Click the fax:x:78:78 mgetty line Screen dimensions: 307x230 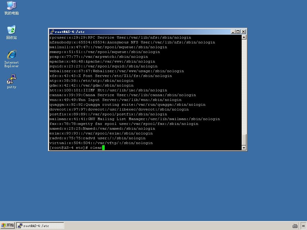coord(124,124)
